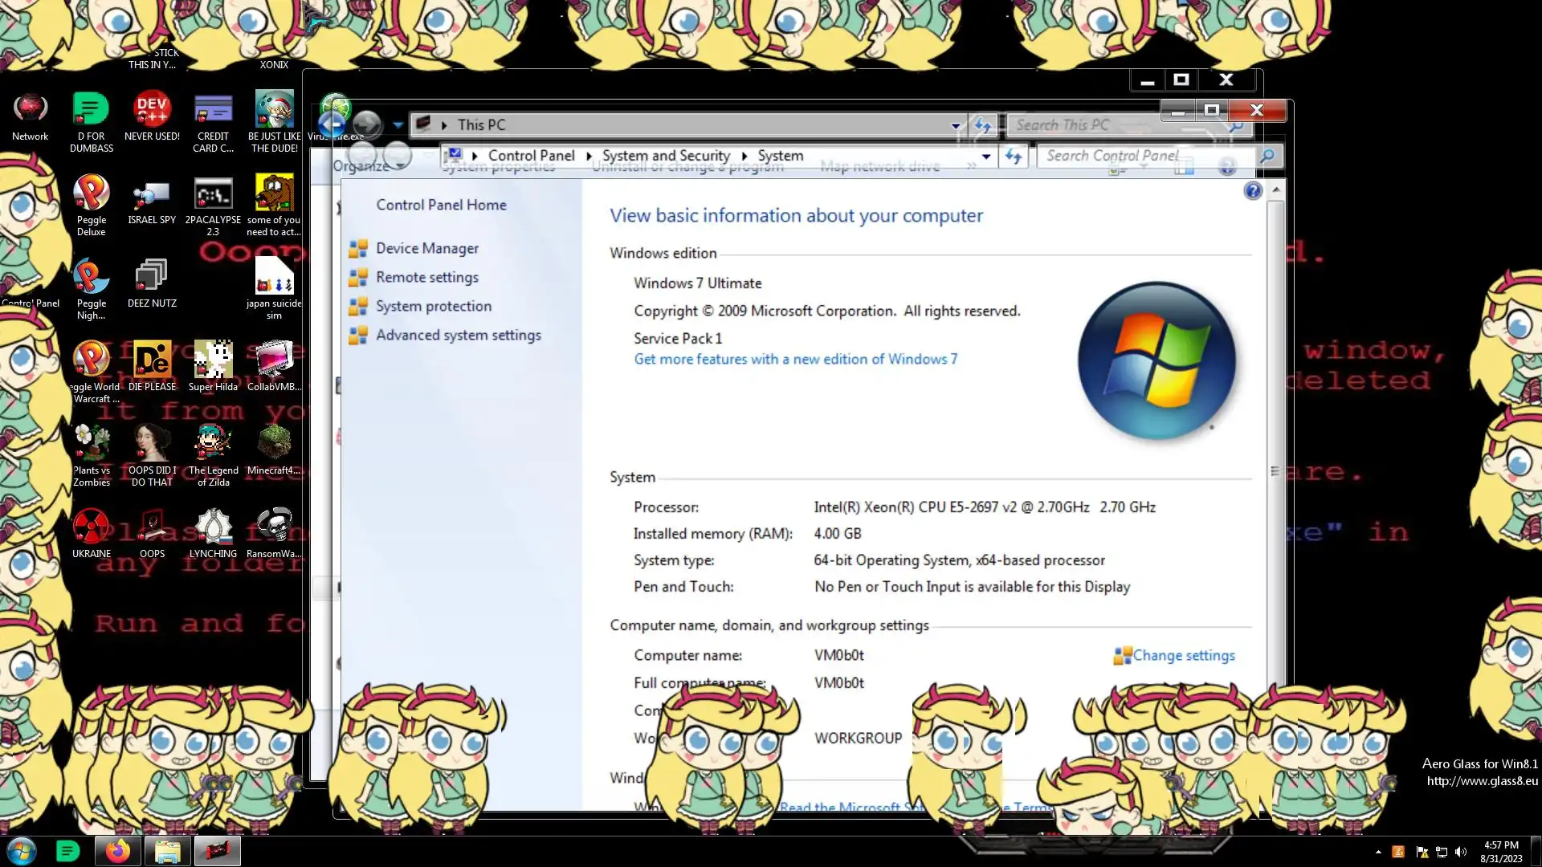Click Remote settings in the left pane
Screen dimensions: 1542x867
426,278
